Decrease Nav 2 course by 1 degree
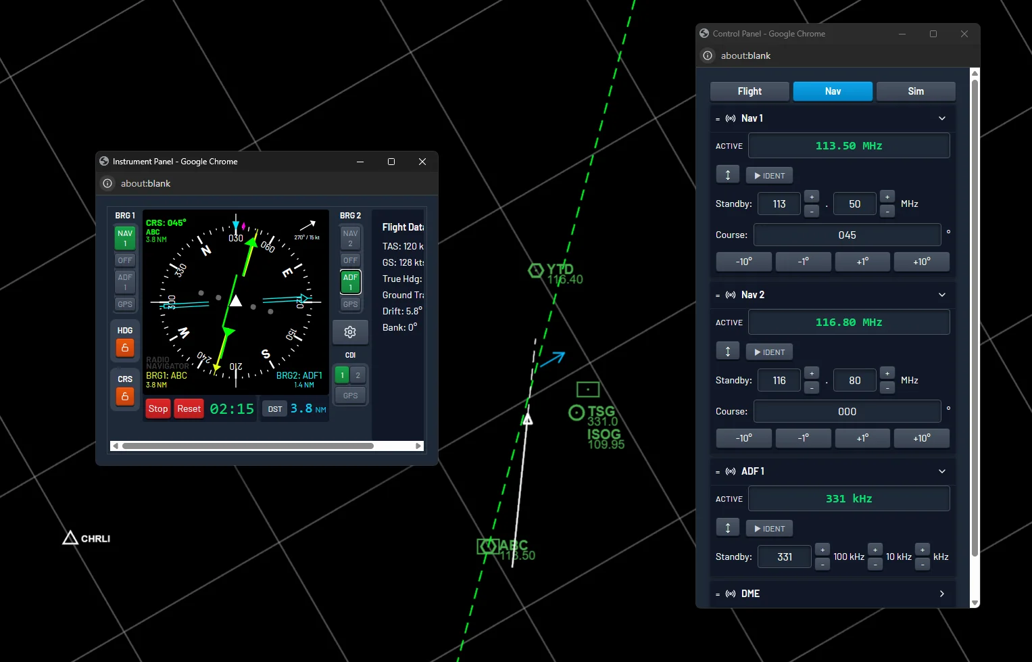The image size is (1032, 662). tap(804, 438)
